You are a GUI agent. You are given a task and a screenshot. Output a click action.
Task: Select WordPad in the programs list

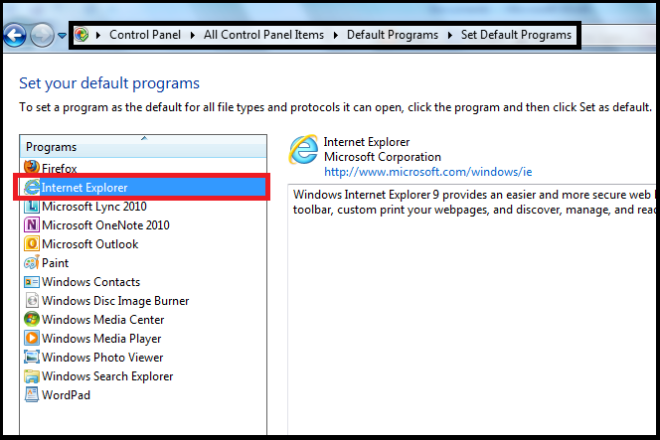pyautogui.click(x=66, y=395)
